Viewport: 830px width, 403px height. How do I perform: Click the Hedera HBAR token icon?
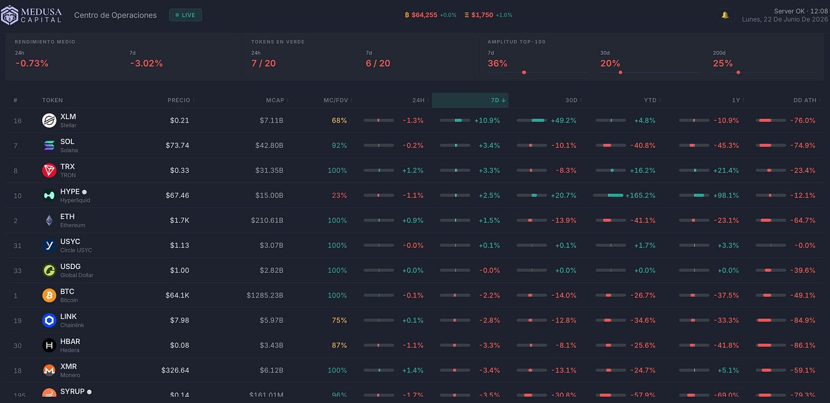coord(49,345)
